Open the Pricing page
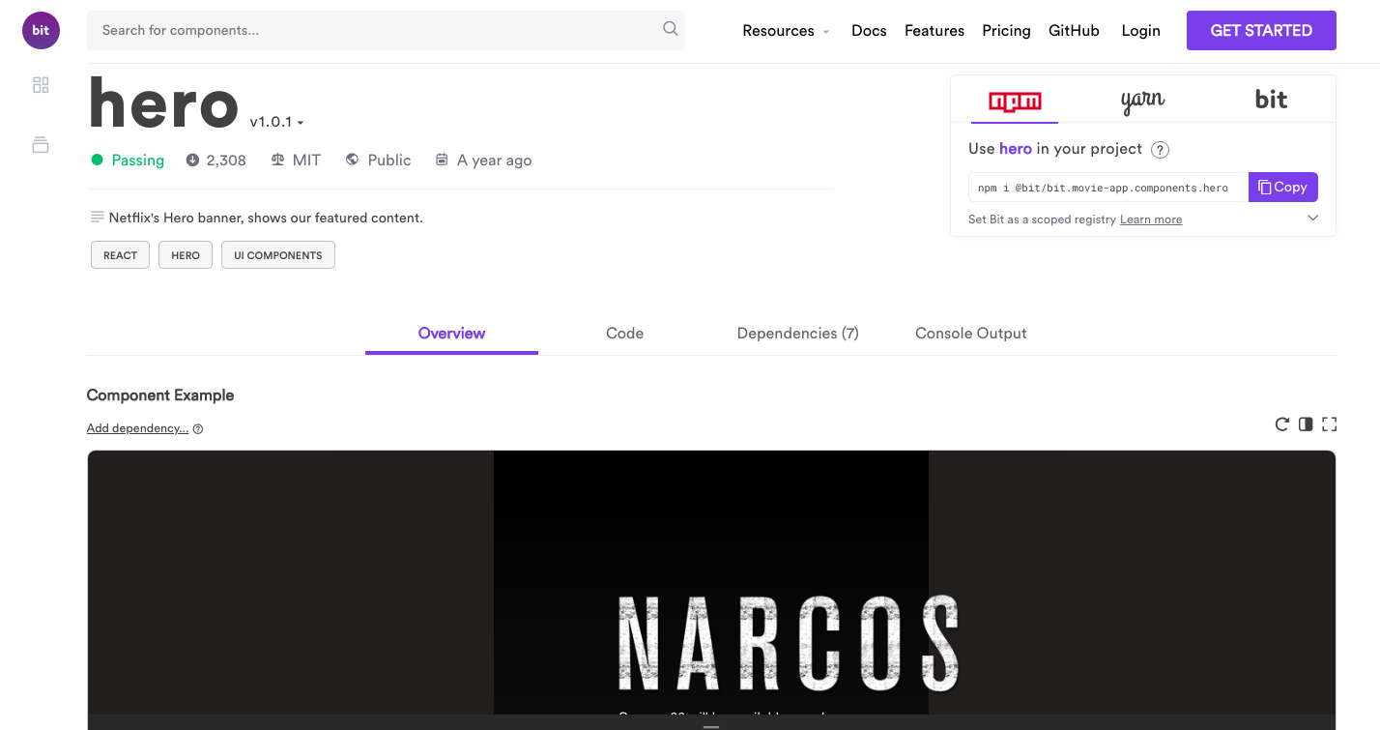 1006,30
